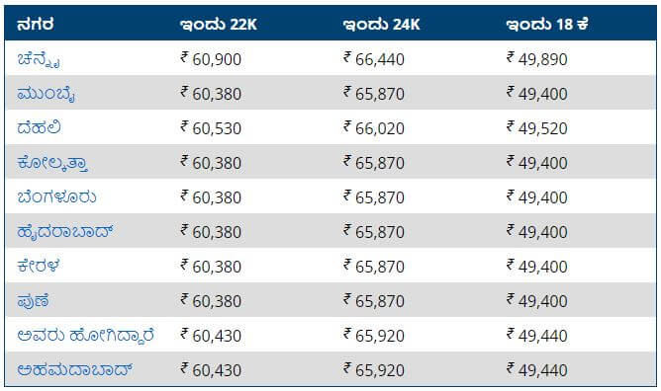Image resolution: width=661 pixels, height=391 pixels.
Task: Open the ಚೆನ್ನೈ city link
Action: coord(39,59)
